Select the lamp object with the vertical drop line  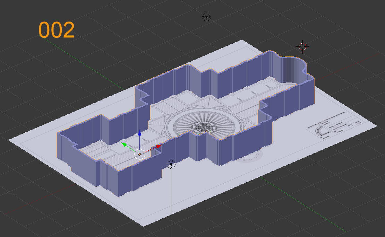tap(171, 164)
